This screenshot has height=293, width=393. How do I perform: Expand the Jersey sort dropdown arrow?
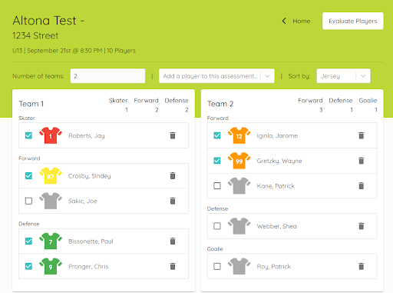pos(363,76)
